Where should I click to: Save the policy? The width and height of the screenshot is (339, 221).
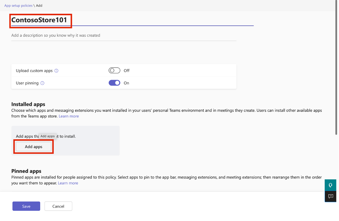point(26,206)
